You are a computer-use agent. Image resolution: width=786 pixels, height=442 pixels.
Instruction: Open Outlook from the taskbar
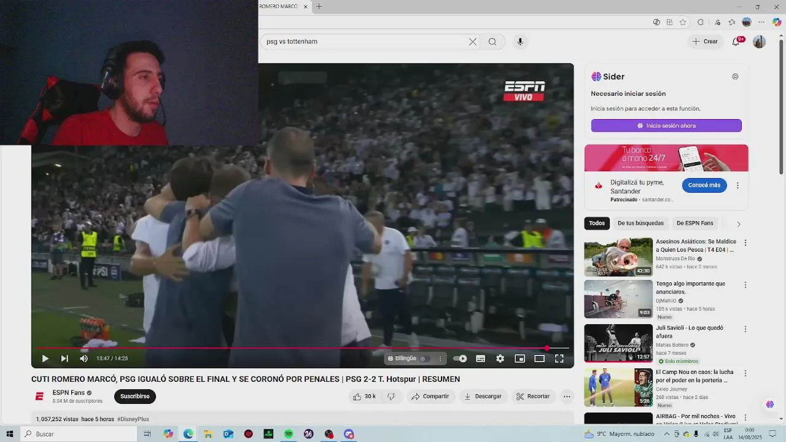coord(228,434)
